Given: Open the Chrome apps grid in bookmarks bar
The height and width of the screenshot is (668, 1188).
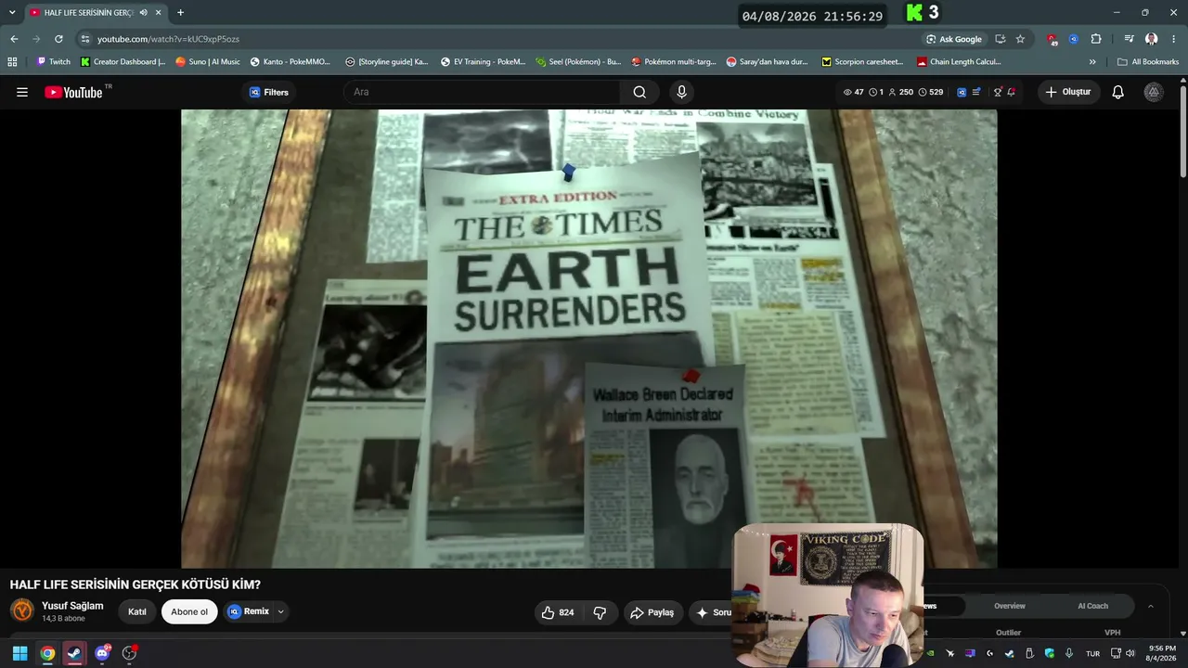Looking at the screenshot, I should (12, 62).
